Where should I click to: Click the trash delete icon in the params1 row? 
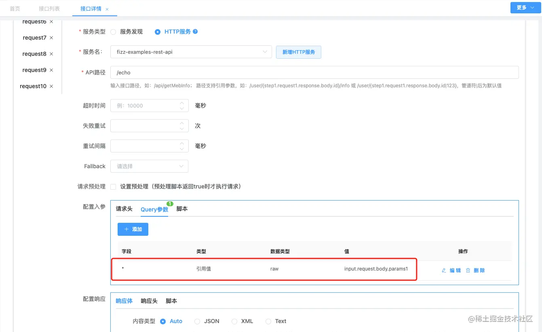468,271
